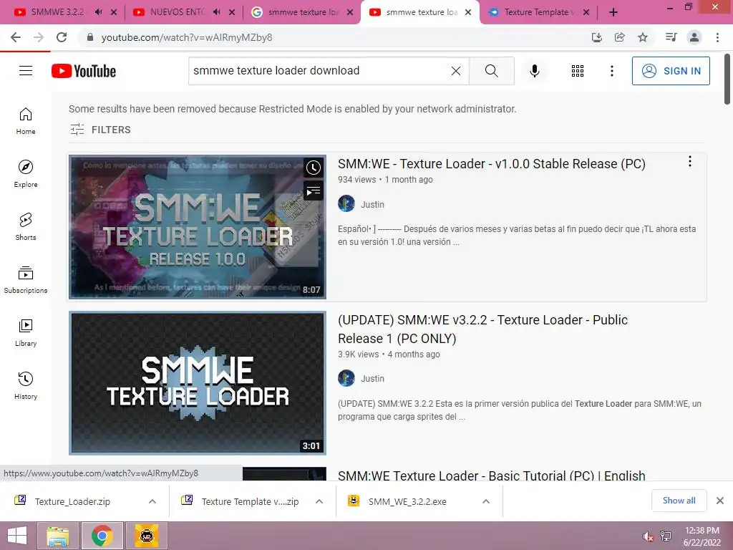Screen dimensions: 733x550
Task: Open the Windows Start menu
Action: [x=17, y=536]
